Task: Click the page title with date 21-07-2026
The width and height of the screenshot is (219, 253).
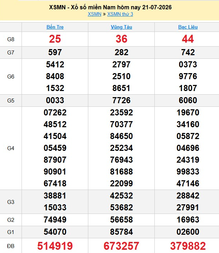Action: pos(110,7)
